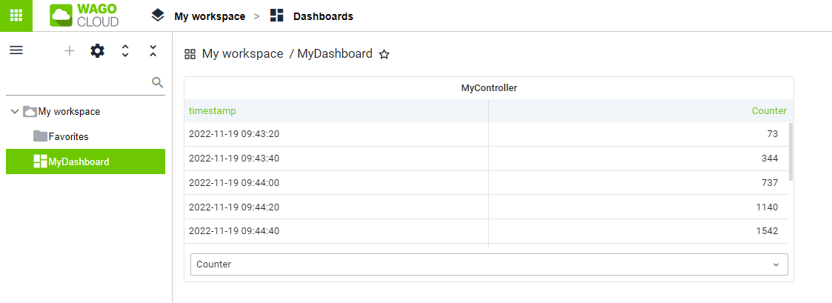Viewport: 832px width, 303px height.
Task: Click the dashboard grid icon beside My workspace
Action: 190,54
